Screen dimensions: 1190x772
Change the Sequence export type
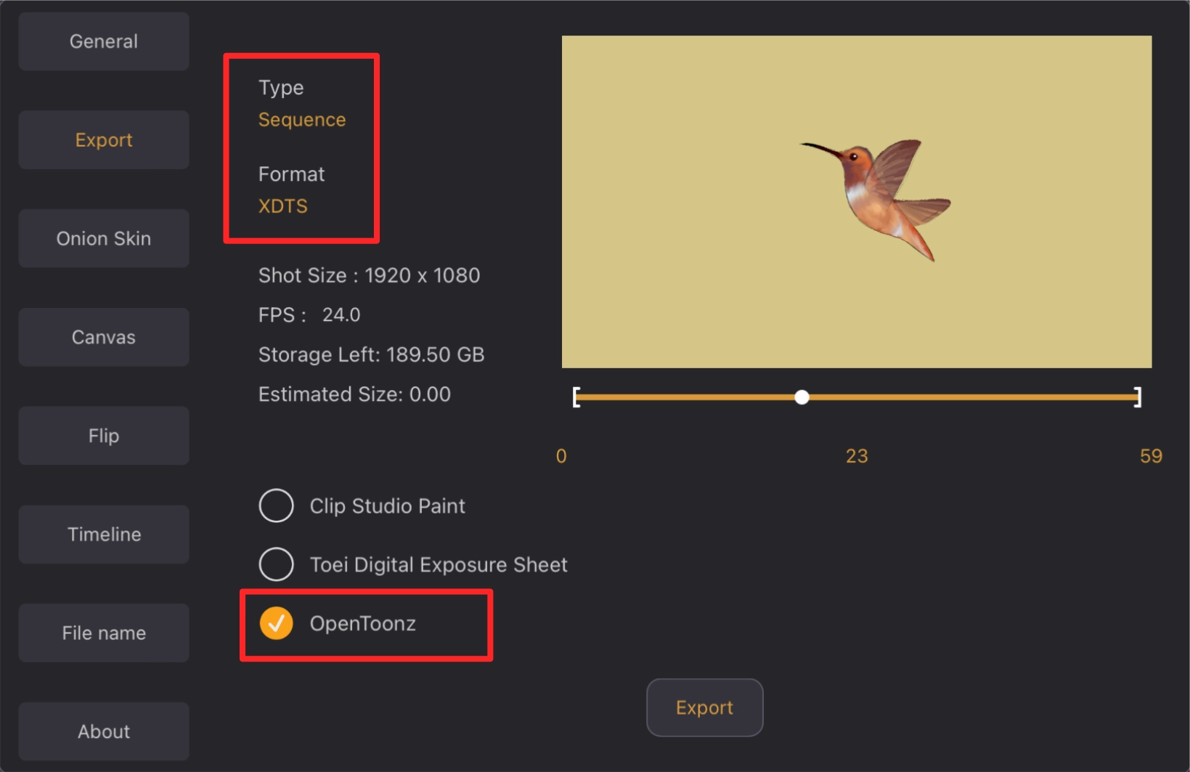(x=302, y=120)
